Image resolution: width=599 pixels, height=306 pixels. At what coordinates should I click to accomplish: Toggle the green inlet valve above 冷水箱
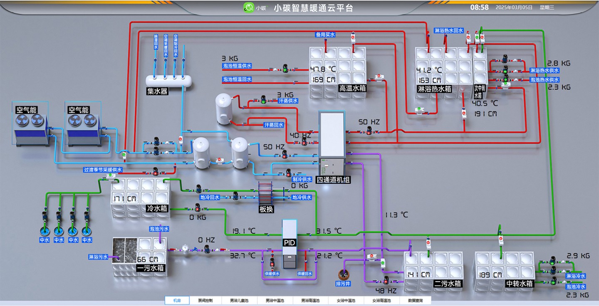click(110, 176)
